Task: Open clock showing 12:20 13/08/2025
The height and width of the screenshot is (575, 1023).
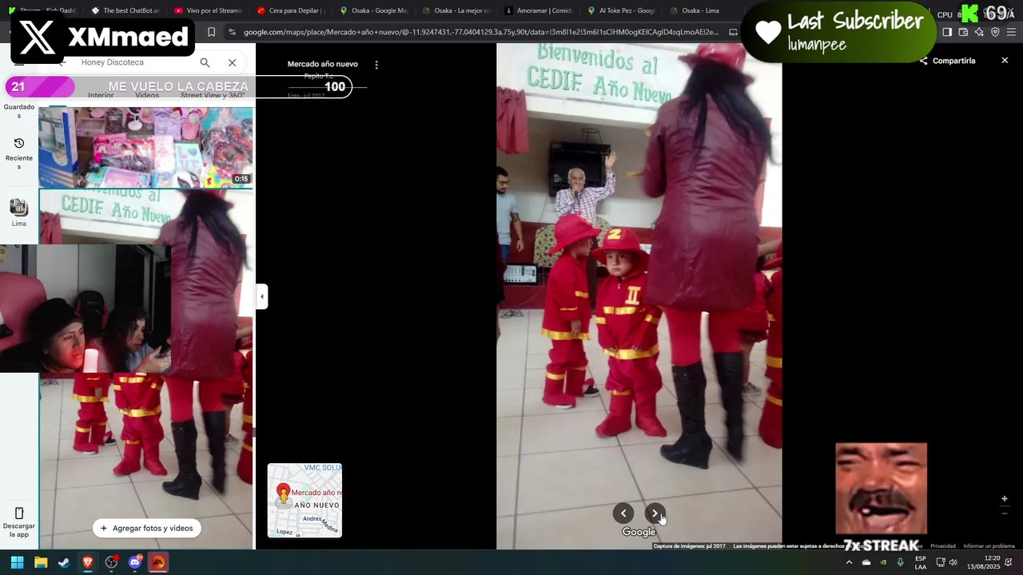Action: tap(984, 562)
